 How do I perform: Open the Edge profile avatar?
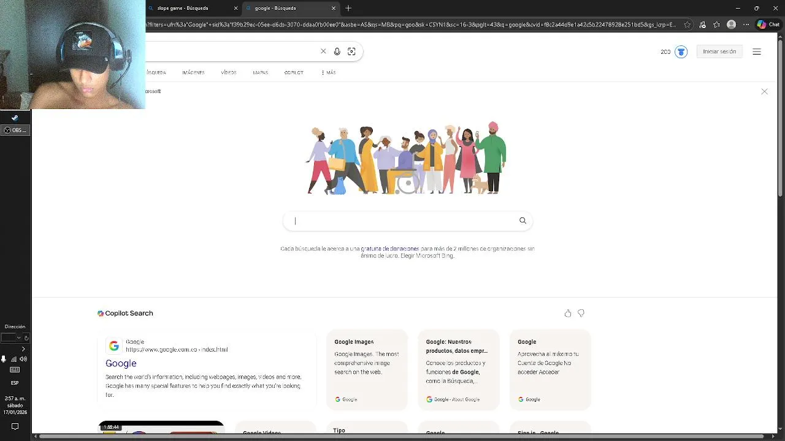click(x=731, y=24)
